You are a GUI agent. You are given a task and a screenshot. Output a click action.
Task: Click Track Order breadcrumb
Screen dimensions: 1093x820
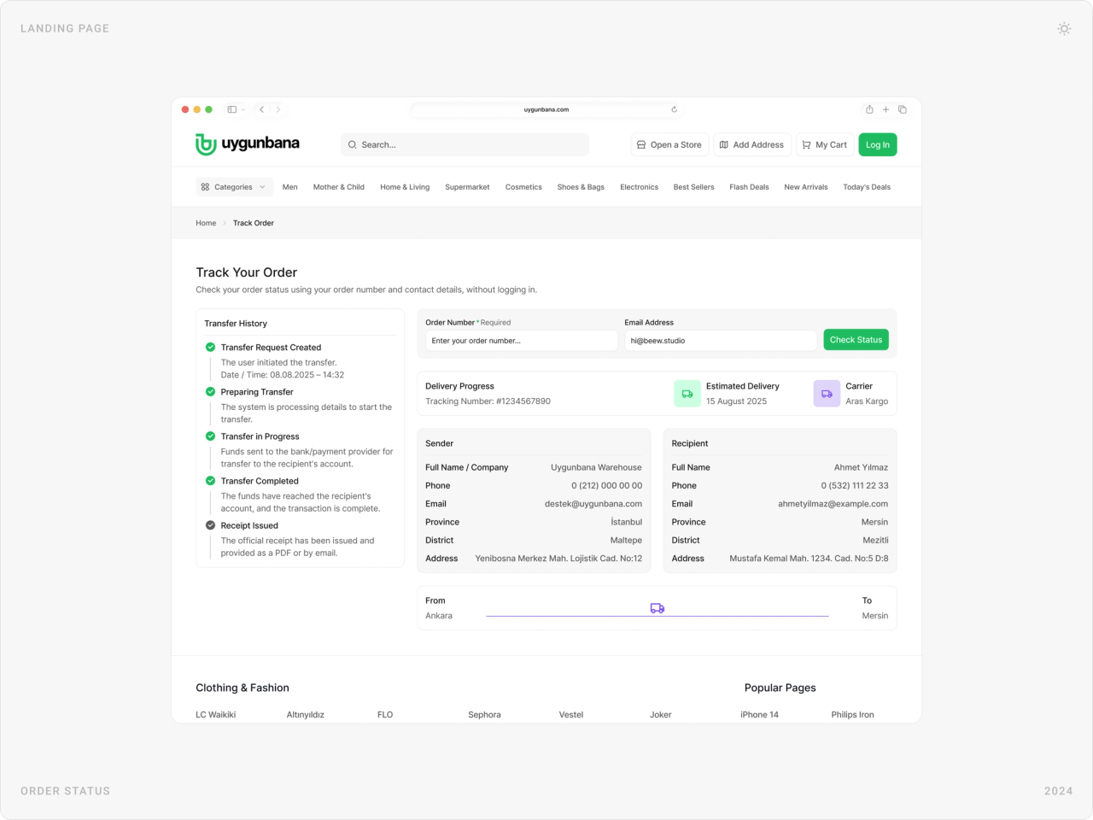pyautogui.click(x=254, y=223)
